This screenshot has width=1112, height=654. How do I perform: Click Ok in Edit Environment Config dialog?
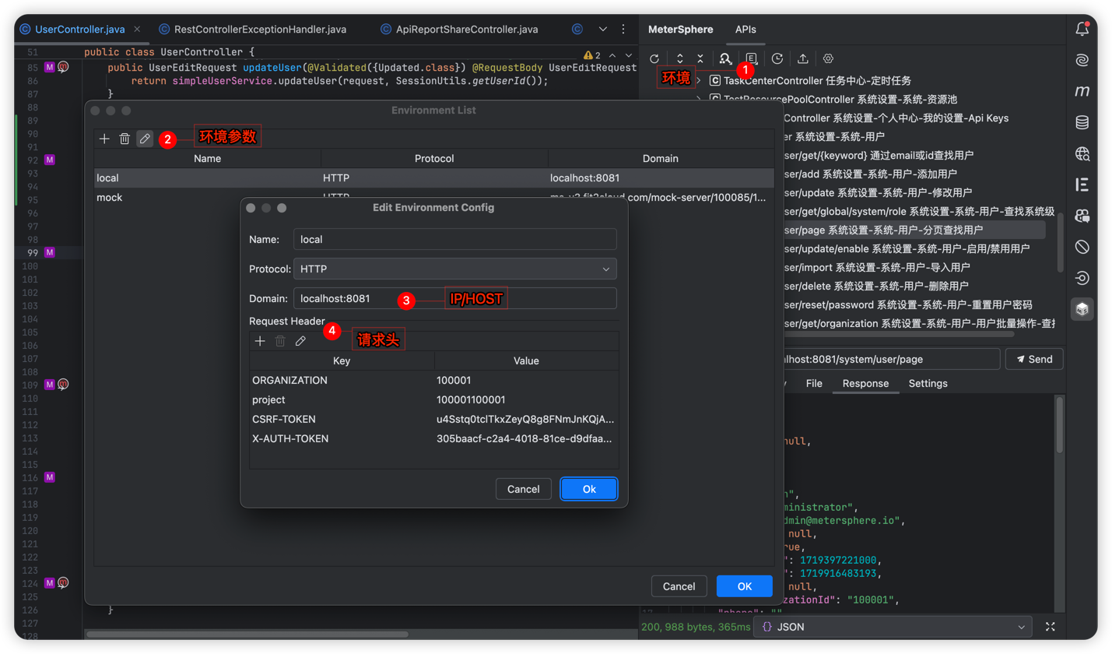pyautogui.click(x=589, y=489)
